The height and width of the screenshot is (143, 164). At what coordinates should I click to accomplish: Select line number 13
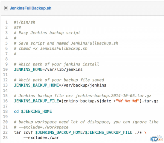click(x=5, y=85)
